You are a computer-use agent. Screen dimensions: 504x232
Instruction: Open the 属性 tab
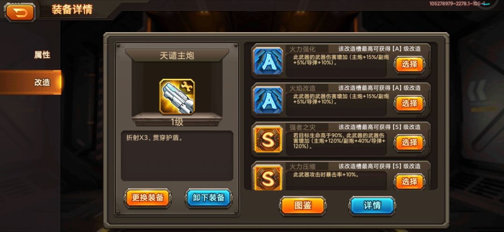[x=42, y=55]
